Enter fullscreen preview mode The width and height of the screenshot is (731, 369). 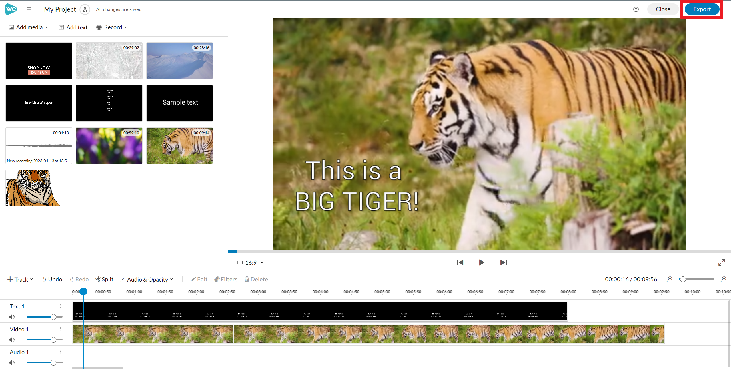click(722, 262)
